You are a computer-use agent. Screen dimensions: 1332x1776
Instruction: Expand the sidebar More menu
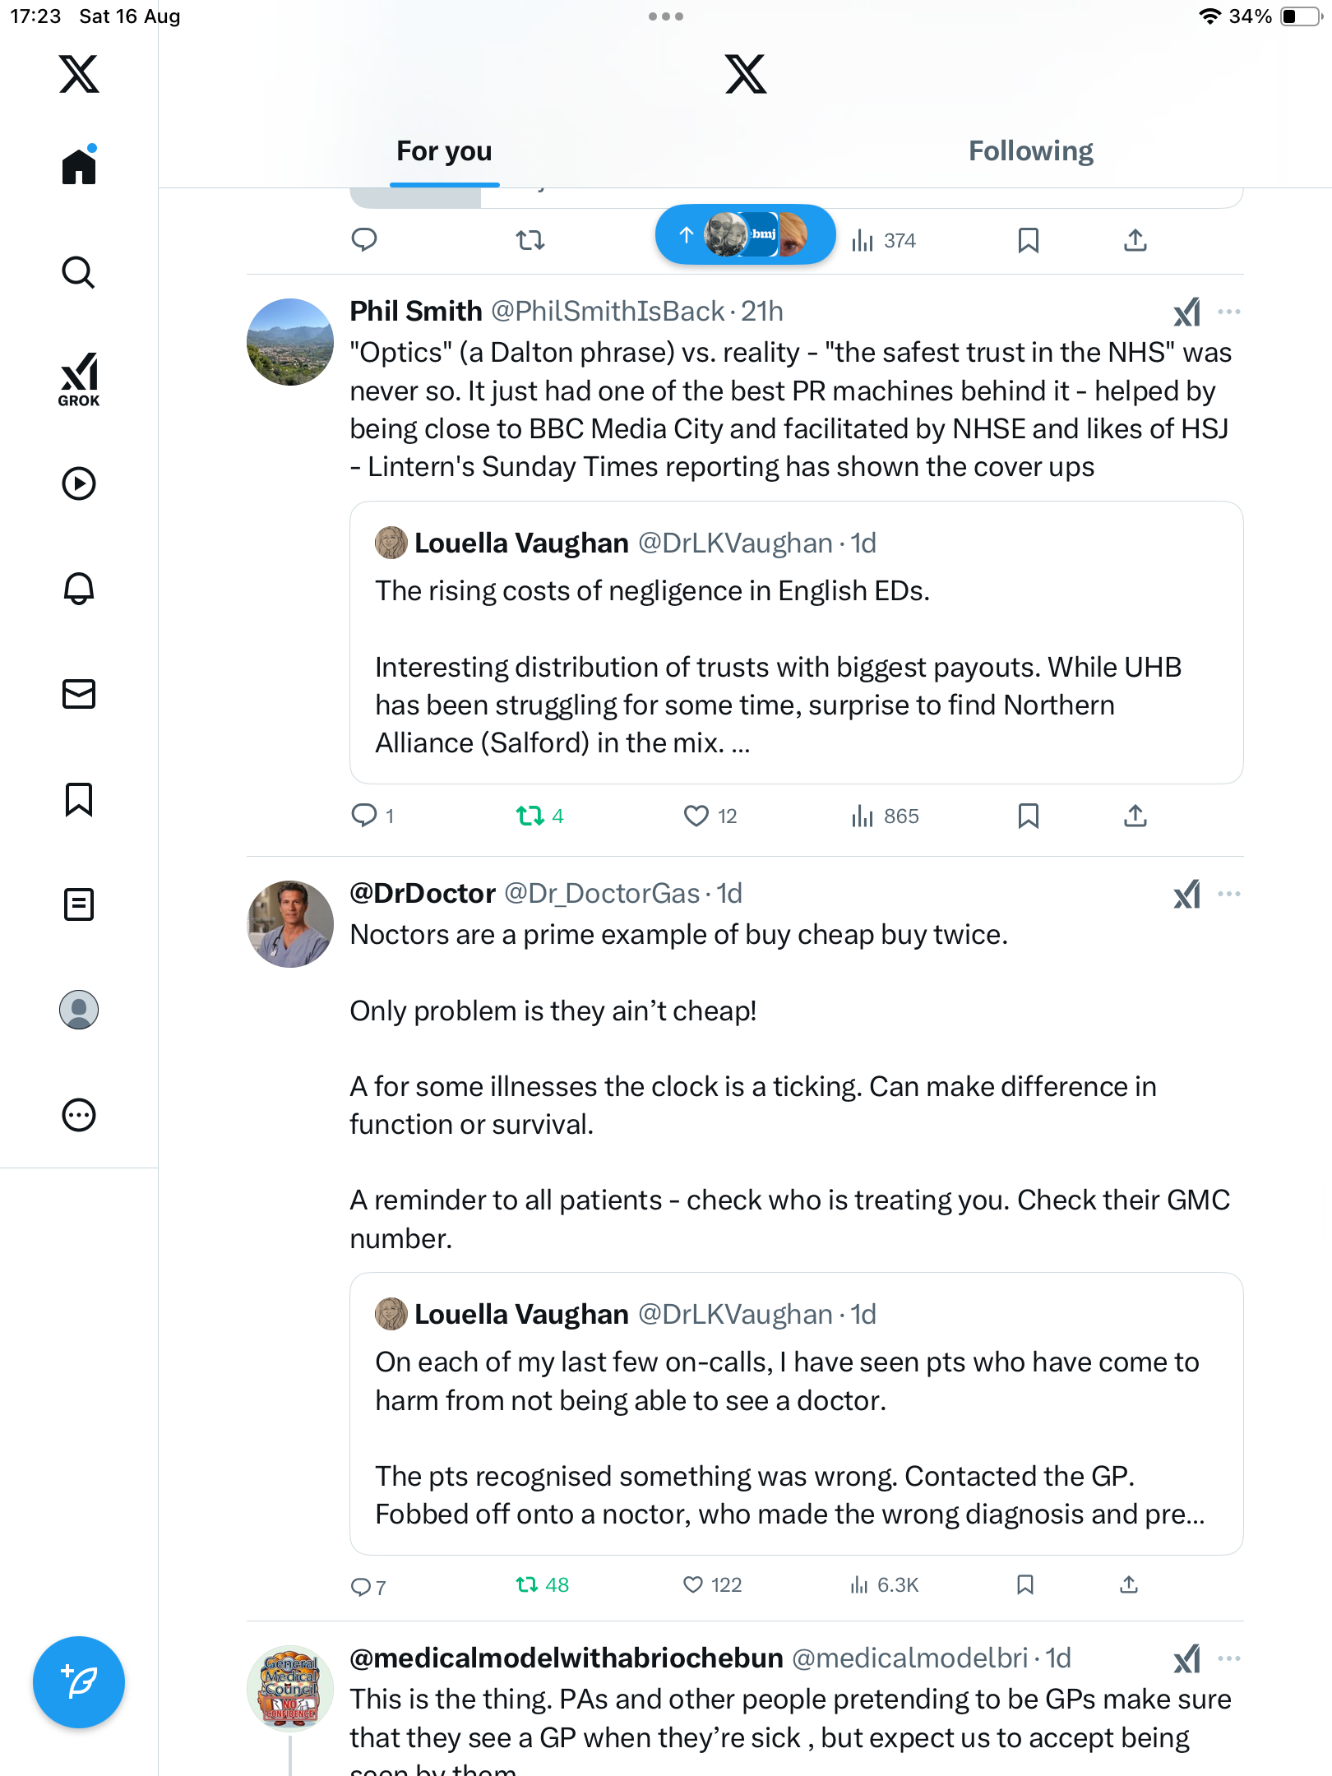pos(79,1115)
